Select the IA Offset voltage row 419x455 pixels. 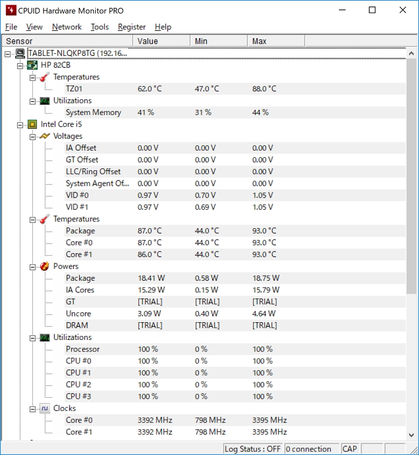[x=235, y=148]
